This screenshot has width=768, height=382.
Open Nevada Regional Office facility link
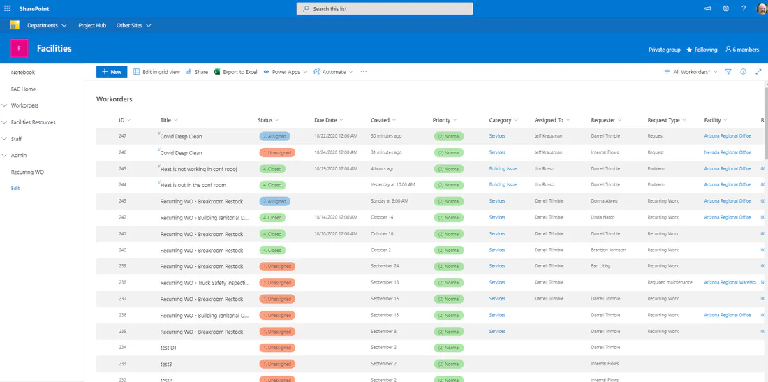pos(728,152)
